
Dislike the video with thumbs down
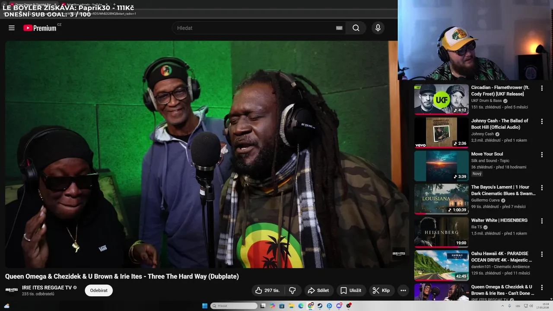292,291
